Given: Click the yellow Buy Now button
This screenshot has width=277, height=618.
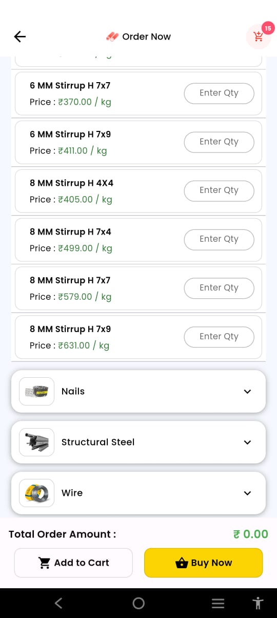Looking at the screenshot, I should [x=204, y=563].
